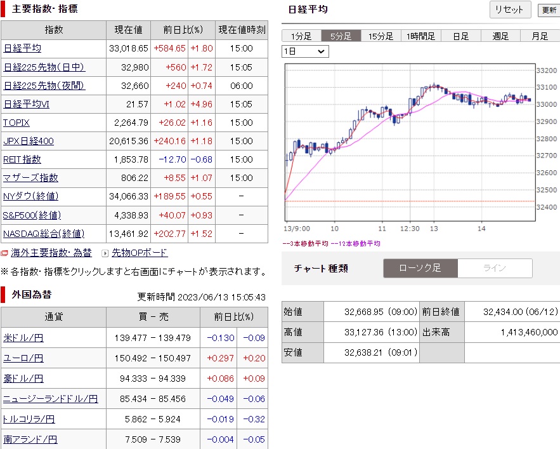Viewport: 560px width, 449px height.
Task: Select ローソク足 chart type
Action: [420, 269]
